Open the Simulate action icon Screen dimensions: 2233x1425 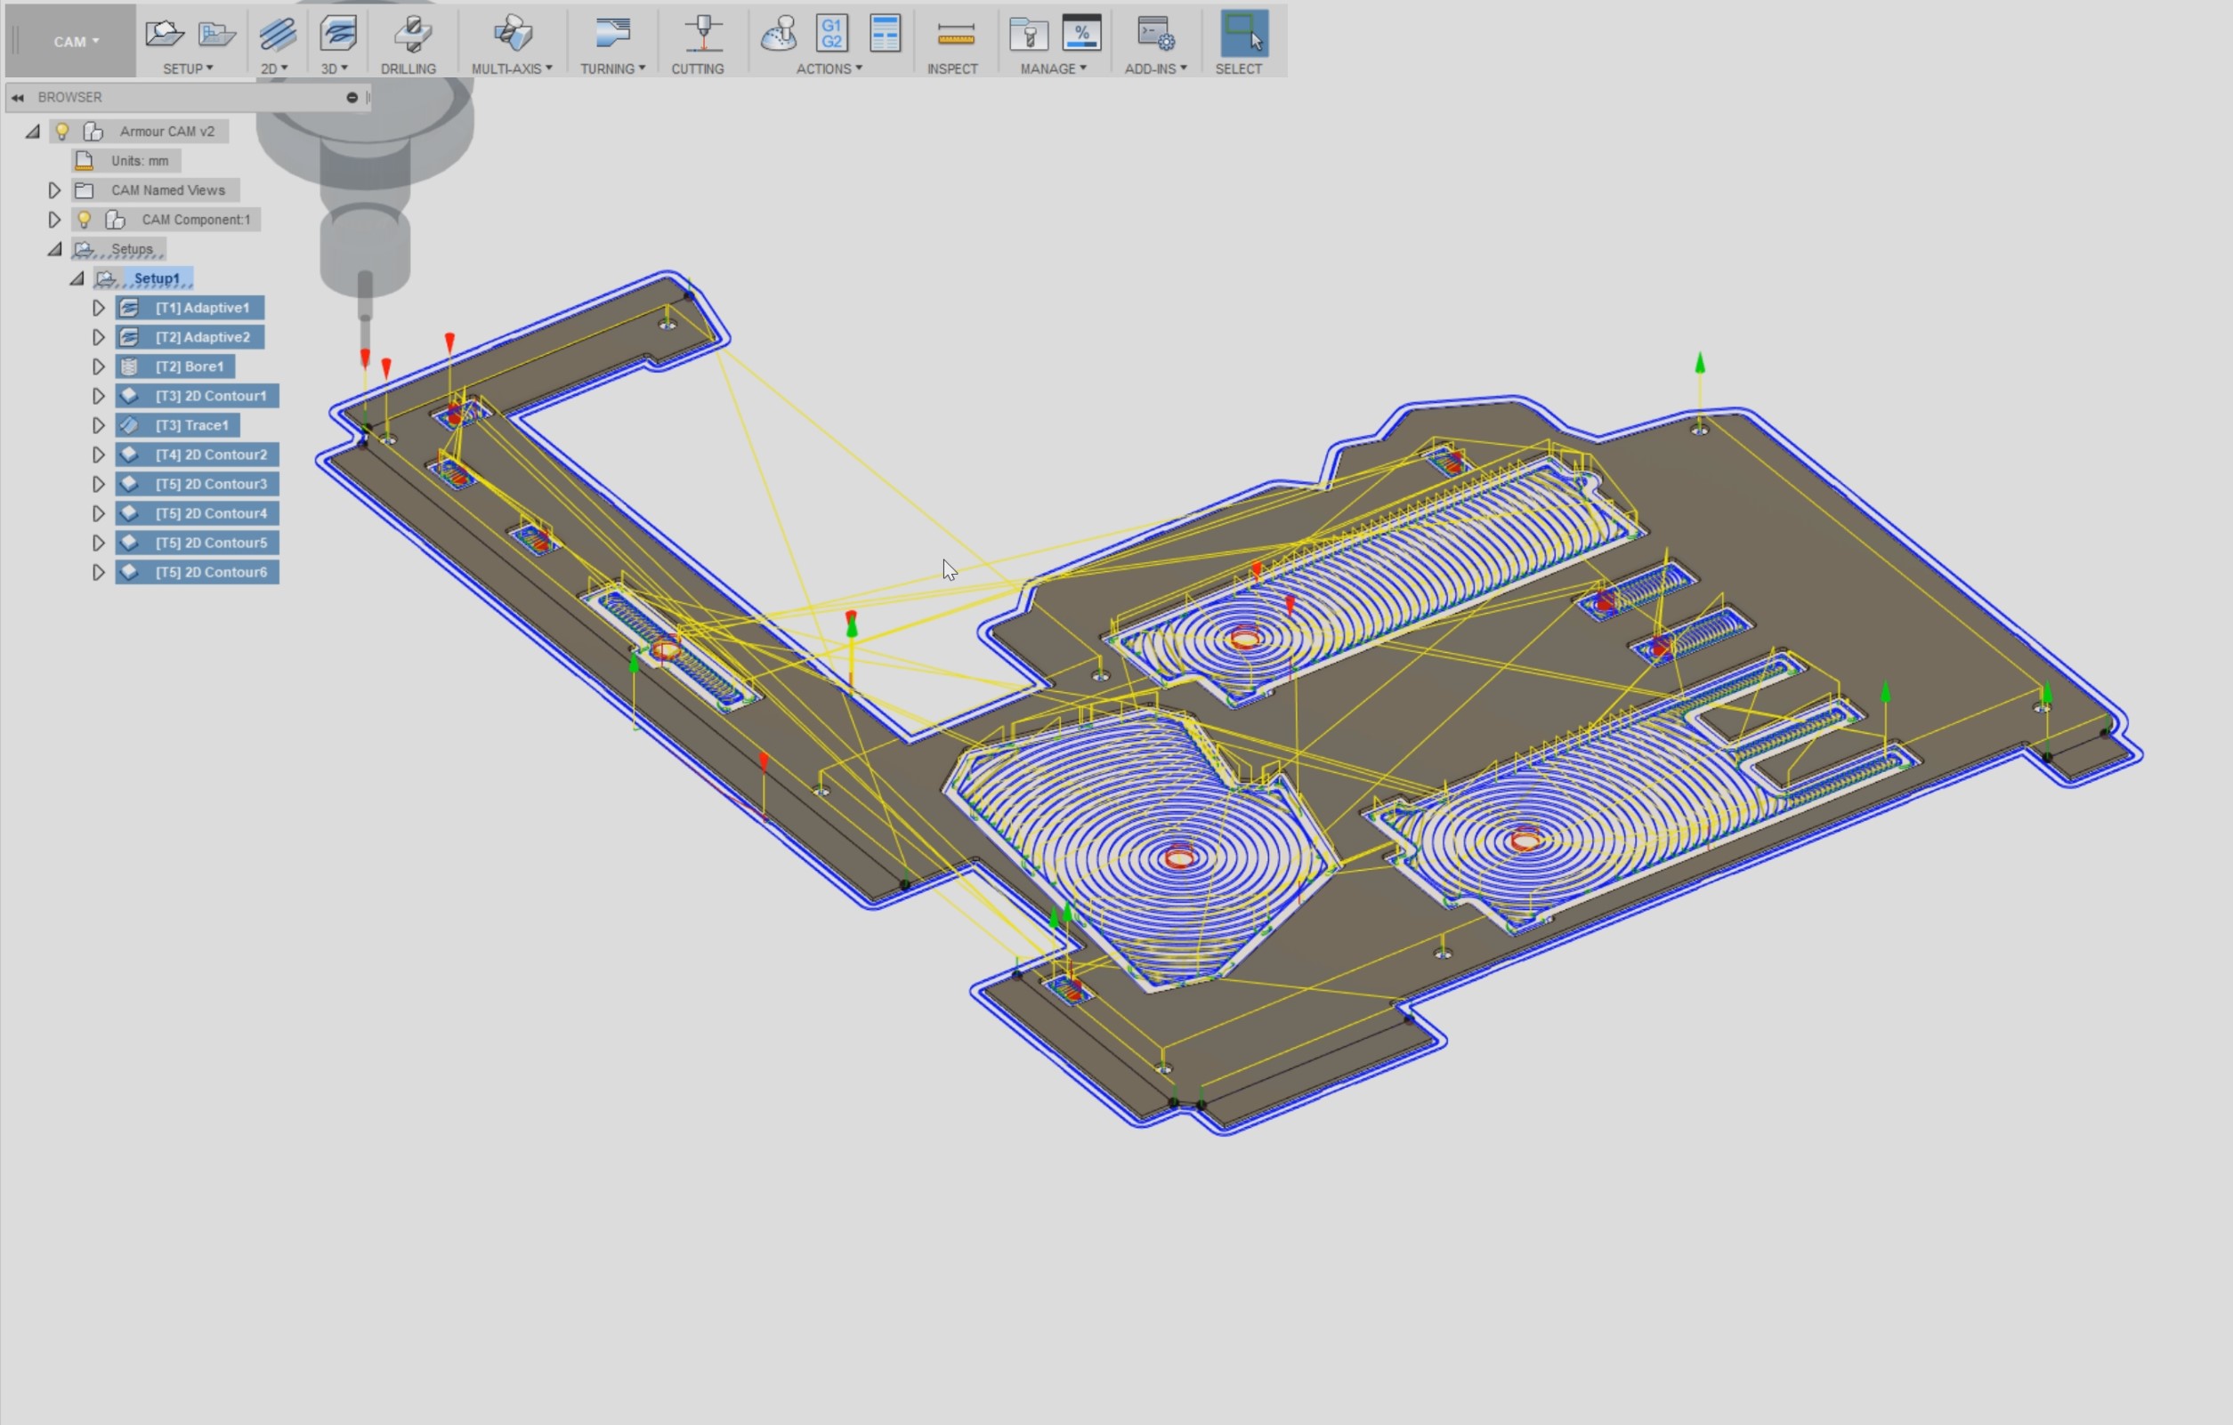[778, 35]
